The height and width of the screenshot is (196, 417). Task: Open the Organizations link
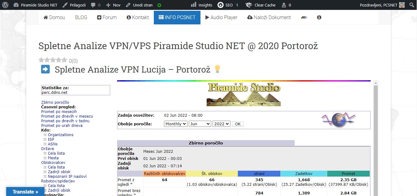(x=61, y=135)
